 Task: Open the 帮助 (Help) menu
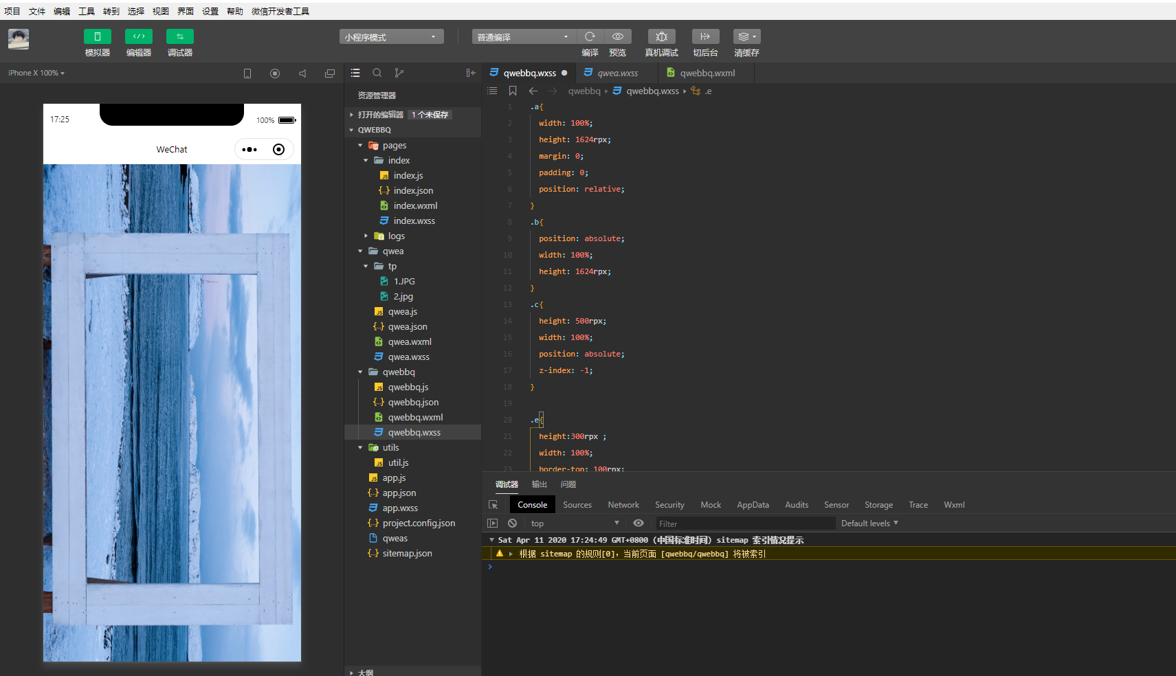pos(235,11)
